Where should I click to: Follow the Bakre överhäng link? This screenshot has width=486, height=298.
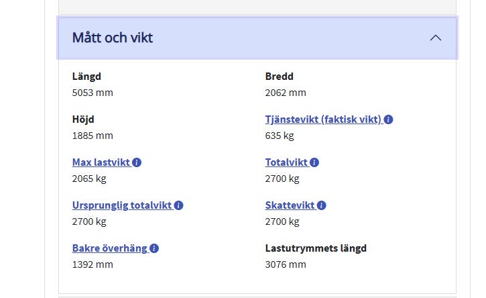click(x=109, y=248)
